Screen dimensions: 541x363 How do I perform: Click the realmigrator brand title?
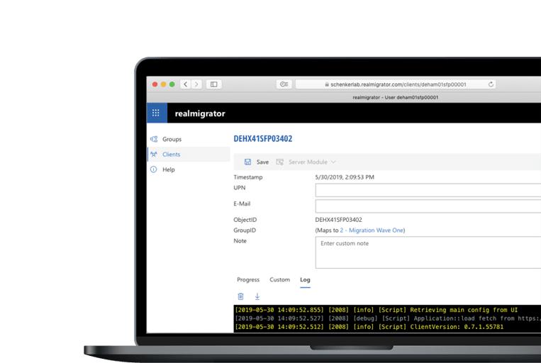200,113
